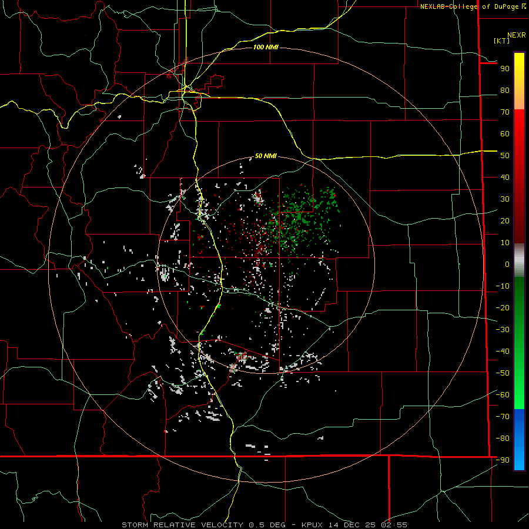Click the 10 value on velocity scale
This screenshot has height=529, width=529.
(505, 243)
